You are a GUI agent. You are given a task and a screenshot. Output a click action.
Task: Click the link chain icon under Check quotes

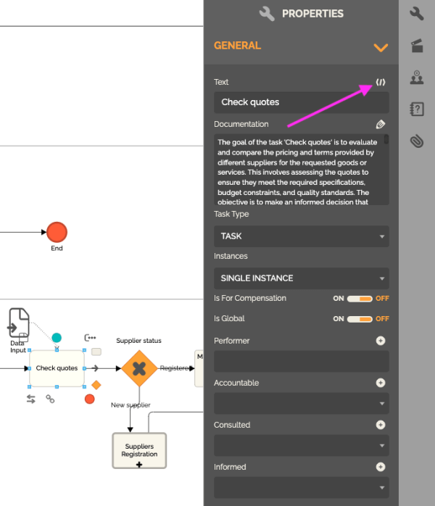51,399
